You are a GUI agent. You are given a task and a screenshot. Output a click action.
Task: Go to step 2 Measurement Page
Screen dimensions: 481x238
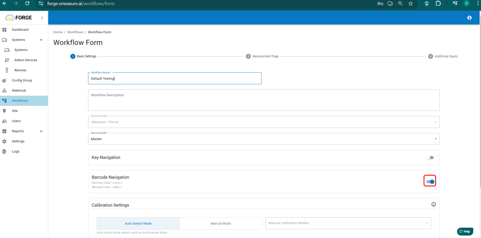(262, 57)
